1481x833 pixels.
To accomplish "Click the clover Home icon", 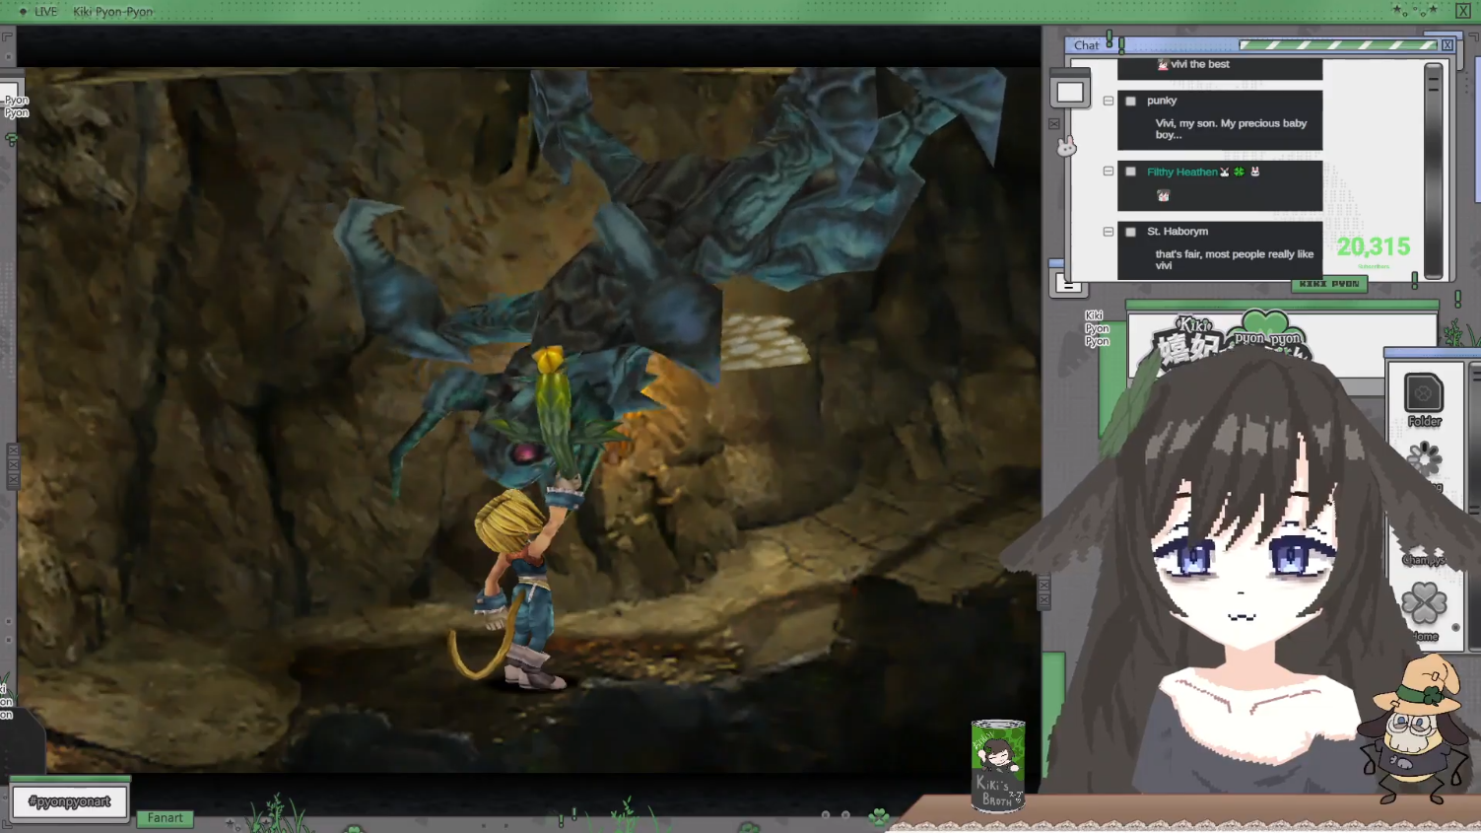I will pyautogui.click(x=1424, y=604).
